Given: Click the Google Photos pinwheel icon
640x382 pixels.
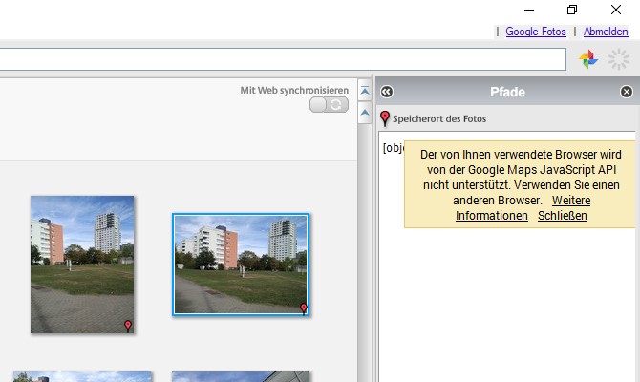Looking at the screenshot, I should [588, 59].
